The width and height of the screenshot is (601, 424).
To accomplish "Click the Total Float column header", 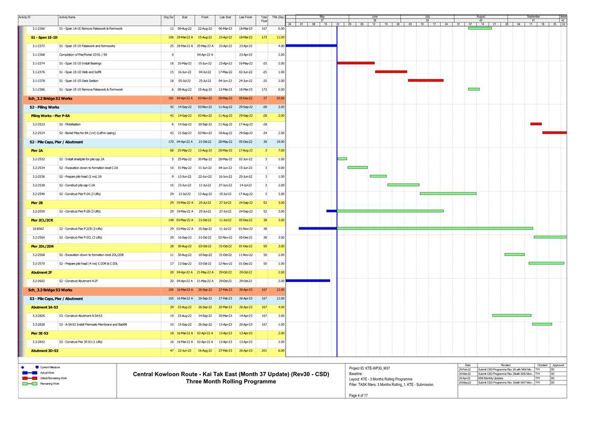I will 264,19.
